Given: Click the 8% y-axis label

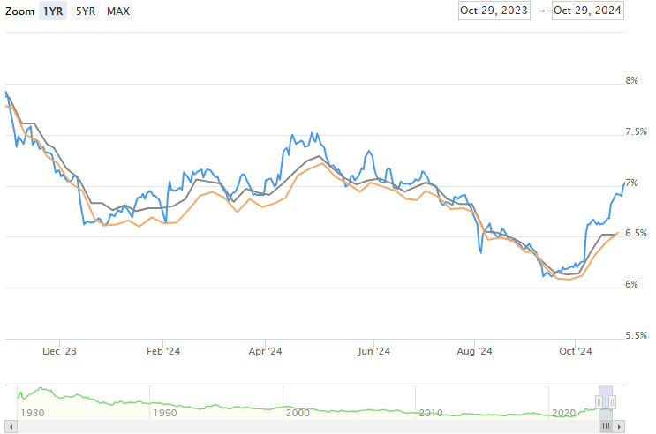Looking at the screenshot, I should point(632,80).
